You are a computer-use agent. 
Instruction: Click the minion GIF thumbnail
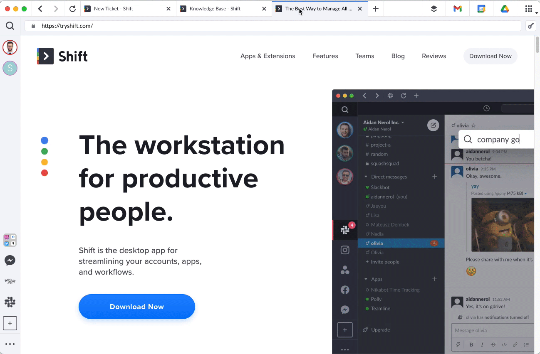point(503,224)
